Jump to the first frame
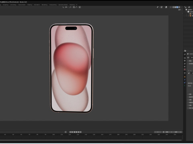This screenshot has width=193, height=144. tap(70, 132)
